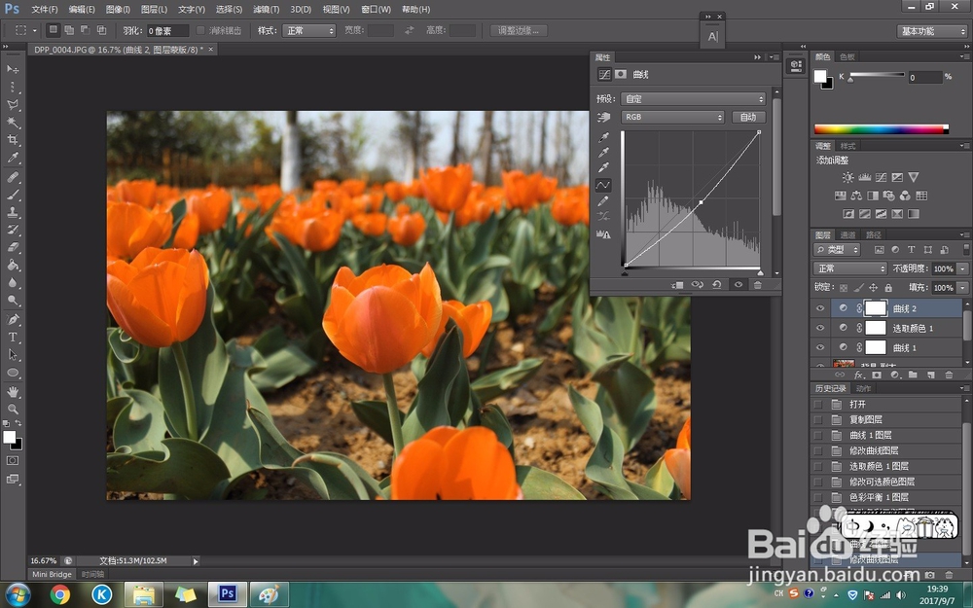
Task: Select edit-points curve tool in Curves panel
Action: [603, 185]
